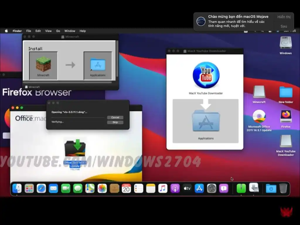Click the verifying progress bar
300x225 pixels.
78,117
